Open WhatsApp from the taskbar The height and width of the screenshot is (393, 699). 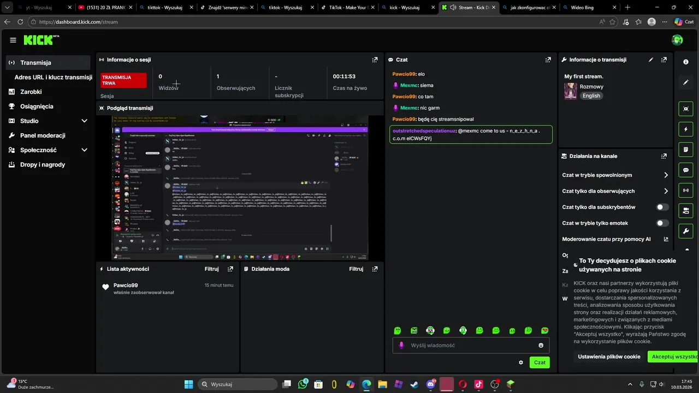tap(303, 384)
